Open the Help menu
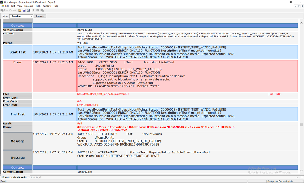The height and width of the screenshot is (183, 304). [56, 6]
